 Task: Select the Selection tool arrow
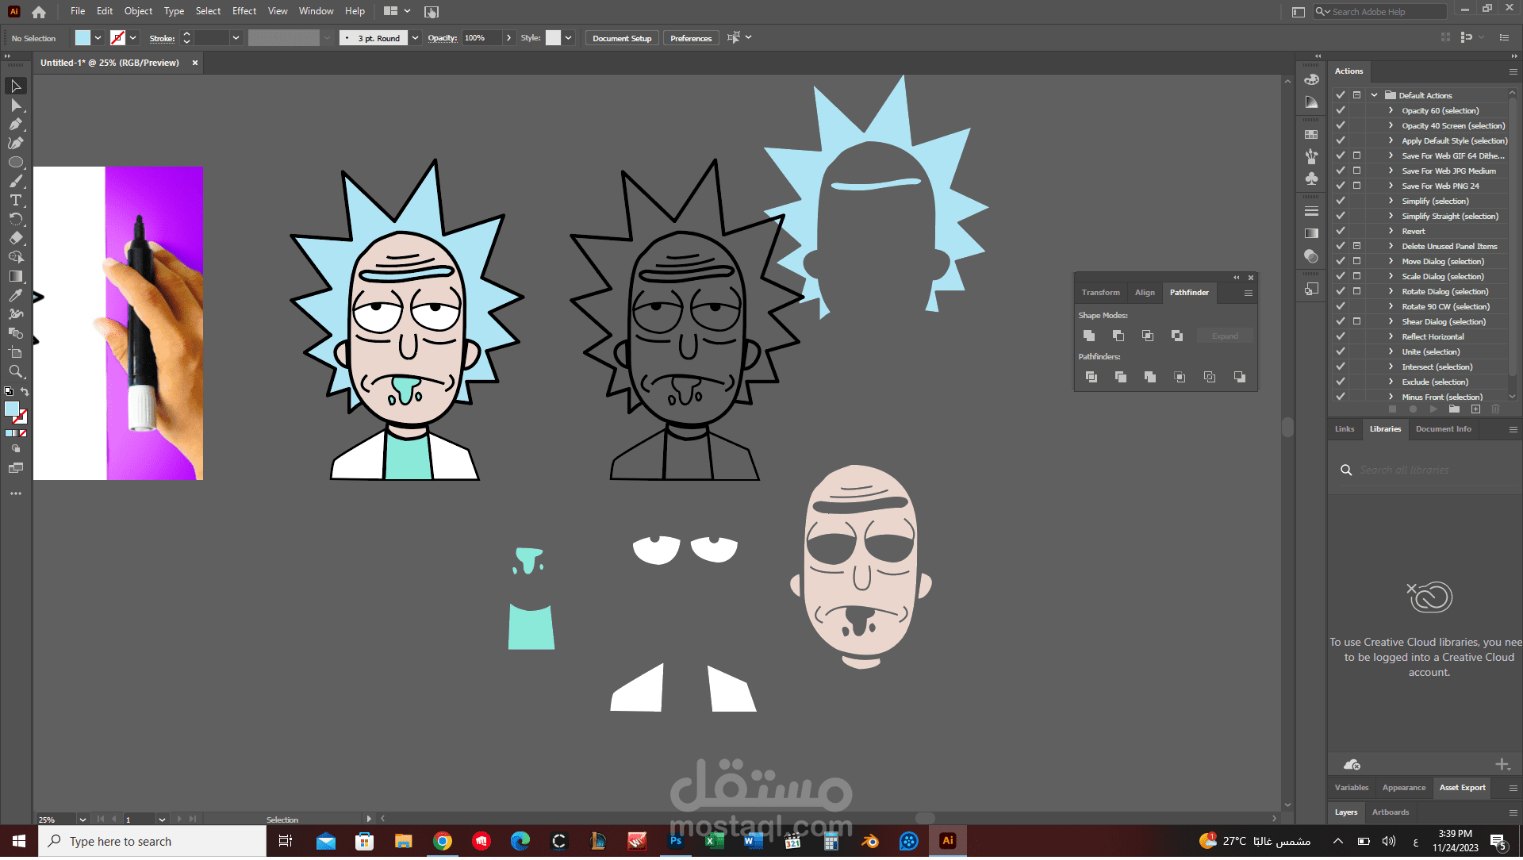[16, 86]
